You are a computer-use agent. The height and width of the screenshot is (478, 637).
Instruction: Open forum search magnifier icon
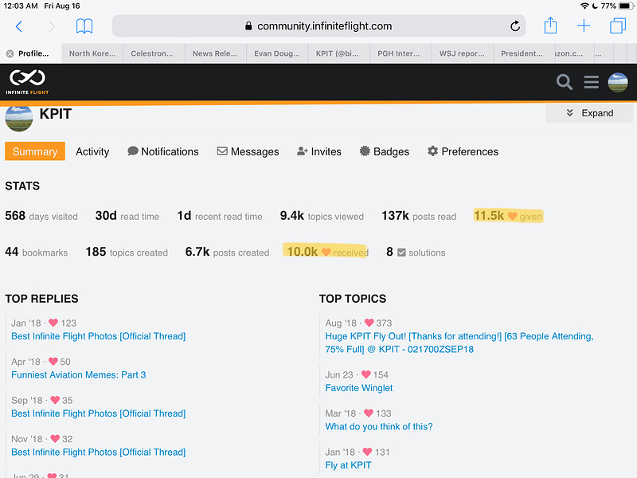coord(565,81)
